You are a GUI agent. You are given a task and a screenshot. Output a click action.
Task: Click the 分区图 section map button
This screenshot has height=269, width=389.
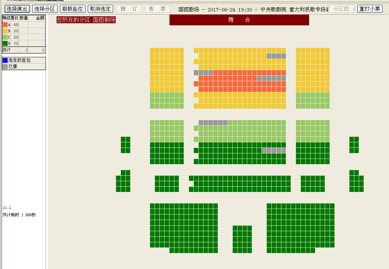pyautogui.click(x=341, y=9)
